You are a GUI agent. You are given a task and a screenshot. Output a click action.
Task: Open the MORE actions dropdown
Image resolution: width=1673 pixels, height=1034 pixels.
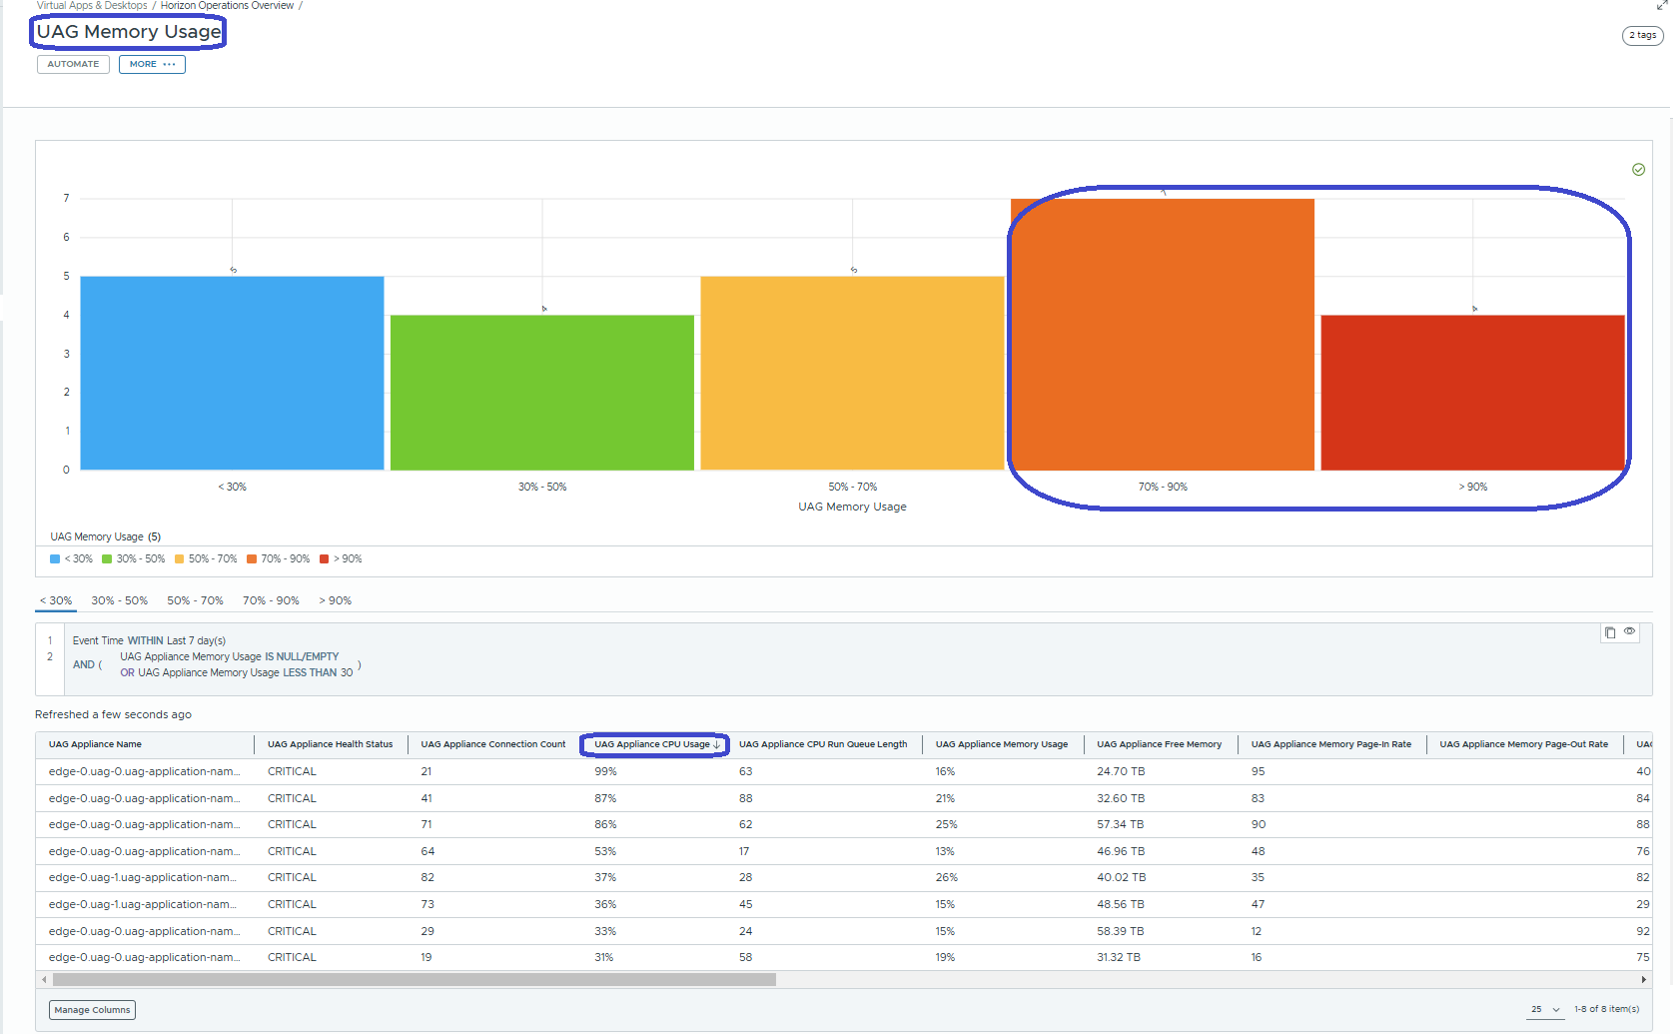(152, 64)
